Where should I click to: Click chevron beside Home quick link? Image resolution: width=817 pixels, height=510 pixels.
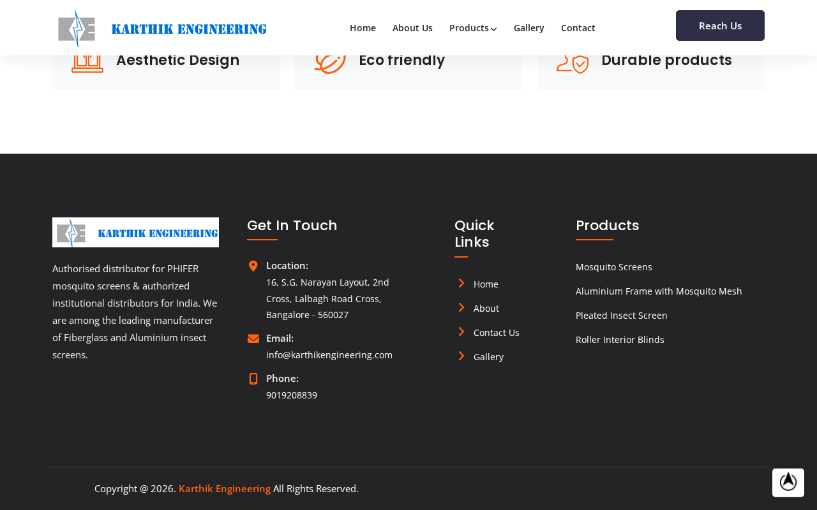pyautogui.click(x=461, y=283)
